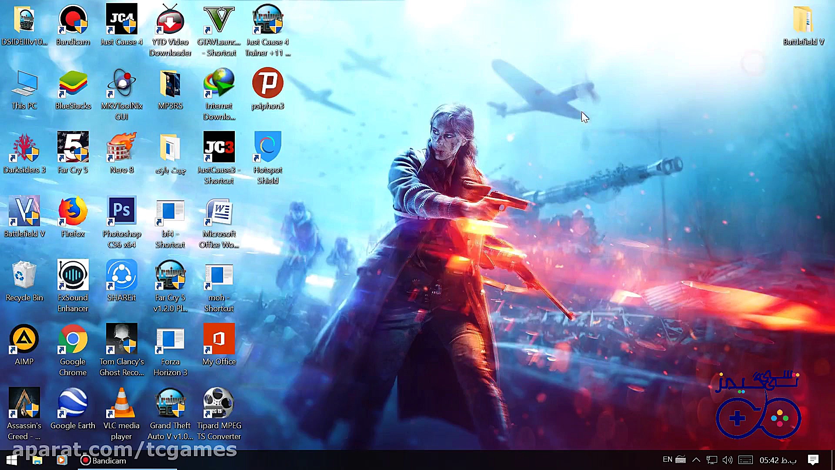Viewport: 835px width, 470px height.
Task: Open the Windows Start menu
Action: (12, 460)
